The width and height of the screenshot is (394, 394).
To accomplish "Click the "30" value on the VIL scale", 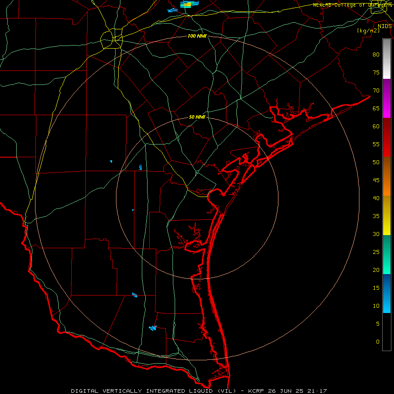I will tap(376, 234).
